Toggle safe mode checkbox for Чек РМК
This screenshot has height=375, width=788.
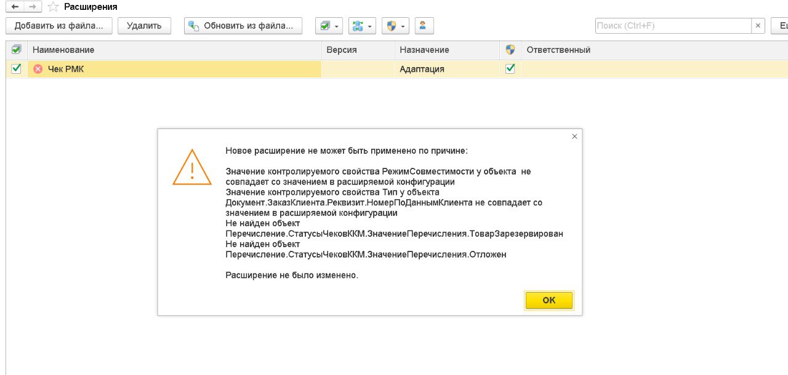pyautogui.click(x=510, y=69)
